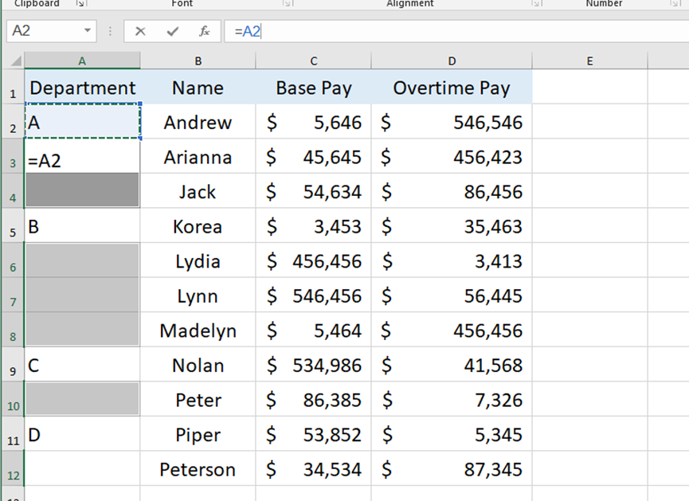The width and height of the screenshot is (689, 501).
Task: Click cell A2 containing department A
Action: (x=83, y=121)
